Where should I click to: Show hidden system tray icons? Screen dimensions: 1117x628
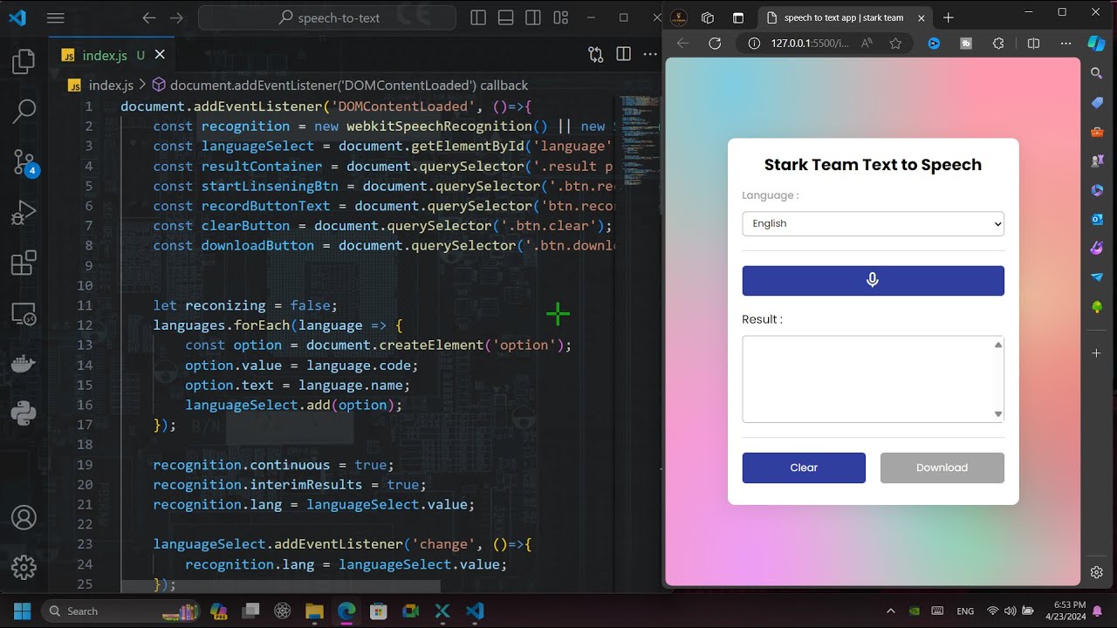click(891, 611)
